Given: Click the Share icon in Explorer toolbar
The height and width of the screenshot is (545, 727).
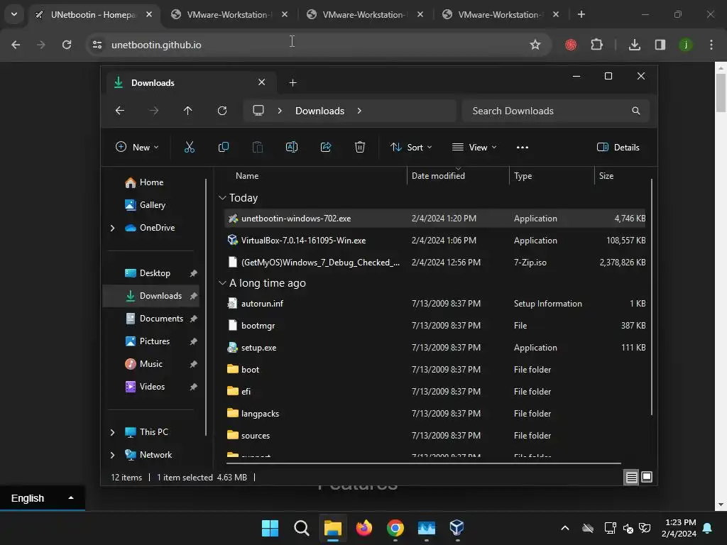Looking at the screenshot, I should click(326, 148).
